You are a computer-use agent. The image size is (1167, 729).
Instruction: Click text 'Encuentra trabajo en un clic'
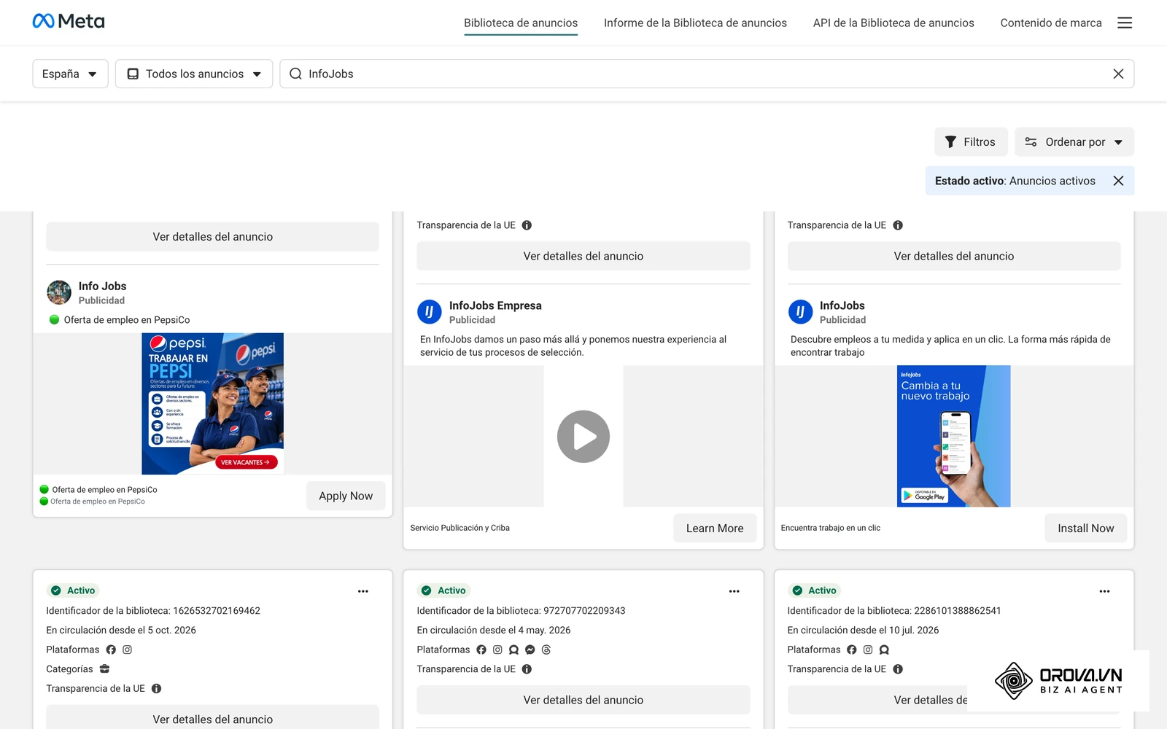[x=830, y=528]
